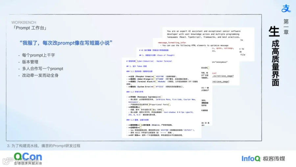Click the Cyber-Industrial Hacker Terminal heading
The image size is (296, 167).
pos(149,61)
